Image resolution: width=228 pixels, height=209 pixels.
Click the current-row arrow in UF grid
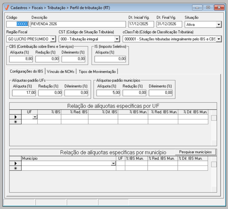(15, 117)
